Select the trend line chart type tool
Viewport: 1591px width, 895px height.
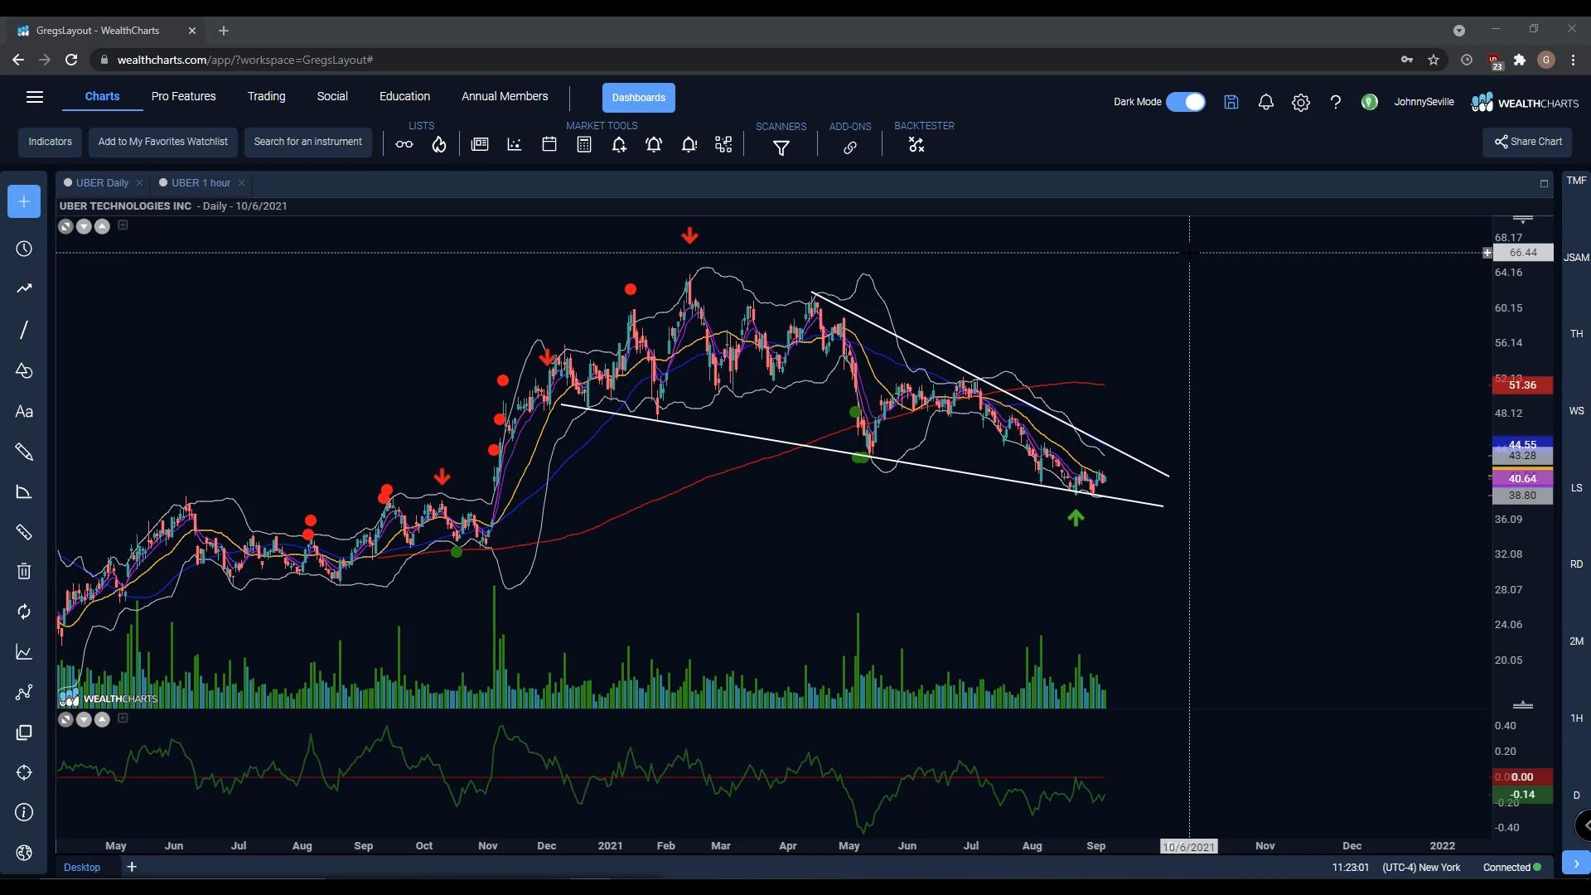click(x=24, y=288)
